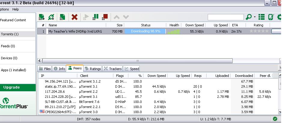
Task: Pause the torrent using the toolbar icon
Action: [x=96, y=17]
